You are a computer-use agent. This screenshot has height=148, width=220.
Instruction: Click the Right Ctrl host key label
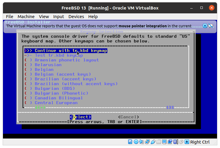pos(200,142)
